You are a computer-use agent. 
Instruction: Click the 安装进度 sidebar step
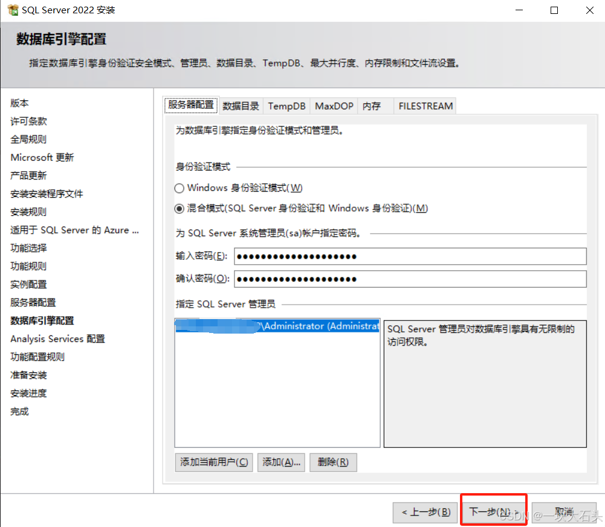pyautogui.click(x=28, y=393)
